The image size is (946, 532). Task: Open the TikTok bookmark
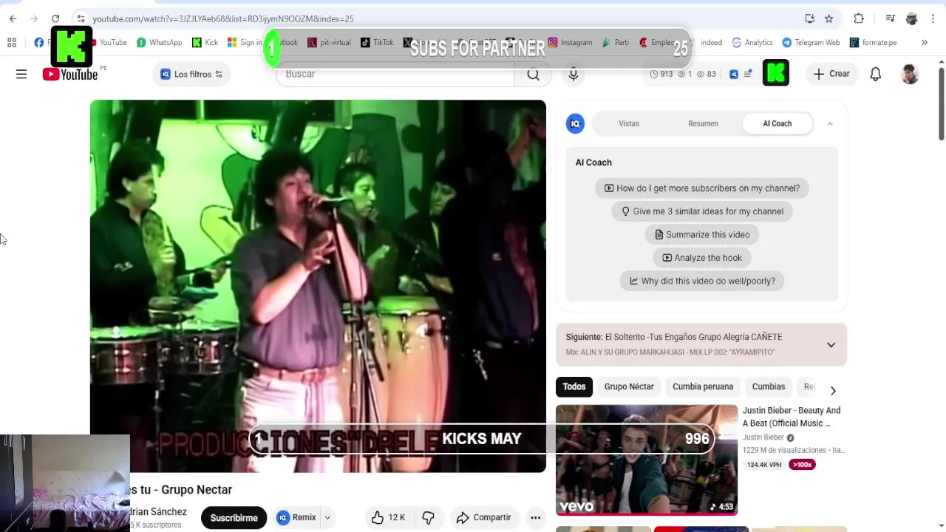click(377, 43)
